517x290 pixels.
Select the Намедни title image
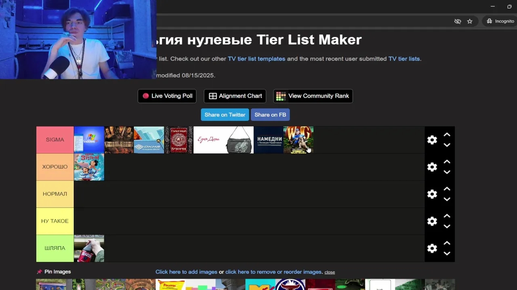tap(269, 140)
